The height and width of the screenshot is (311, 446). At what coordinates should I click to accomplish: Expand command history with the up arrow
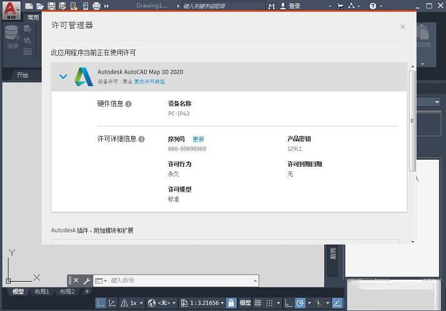pos(255,281)
